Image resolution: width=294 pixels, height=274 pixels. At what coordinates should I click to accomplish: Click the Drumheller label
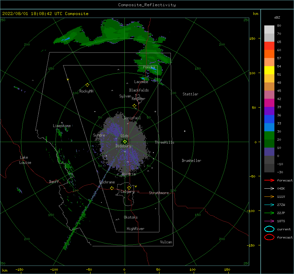[191, 161]
